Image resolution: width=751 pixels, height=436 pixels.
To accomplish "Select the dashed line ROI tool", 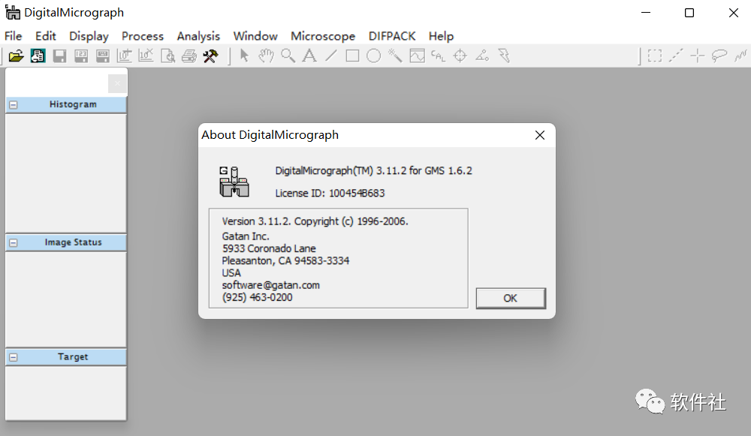I will 676,56.
